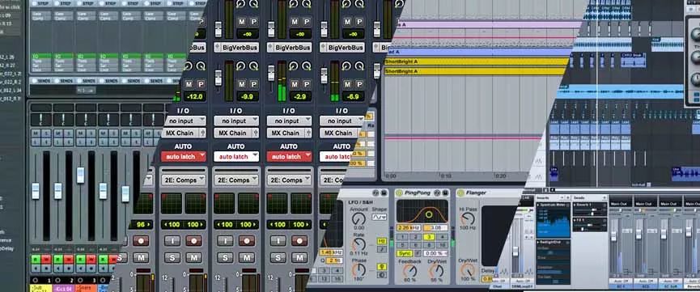Toggle the Sync button in PingPong delay
Image resolution: width=700 pixels, height=292 pixels.
[x=404, y=253]
